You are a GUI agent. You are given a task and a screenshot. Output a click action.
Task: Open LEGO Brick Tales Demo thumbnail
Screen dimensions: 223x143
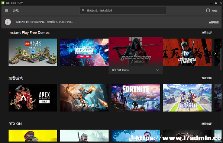click(33, 52)
